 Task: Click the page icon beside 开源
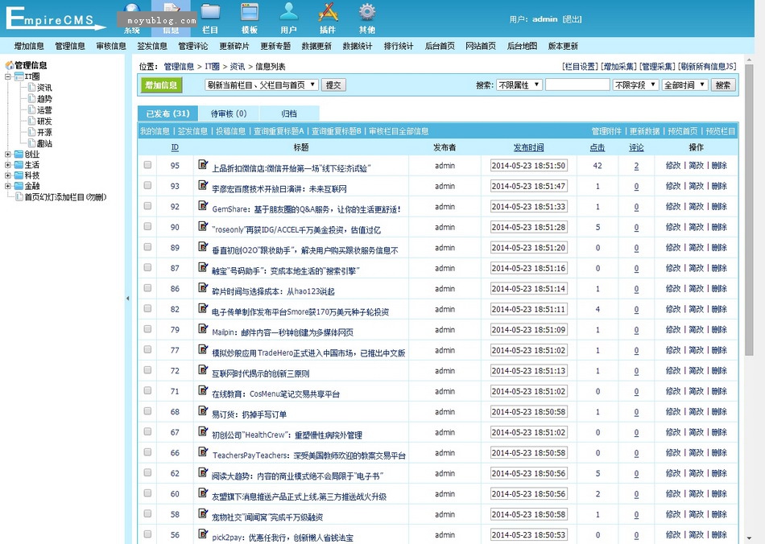click(31, 132)
